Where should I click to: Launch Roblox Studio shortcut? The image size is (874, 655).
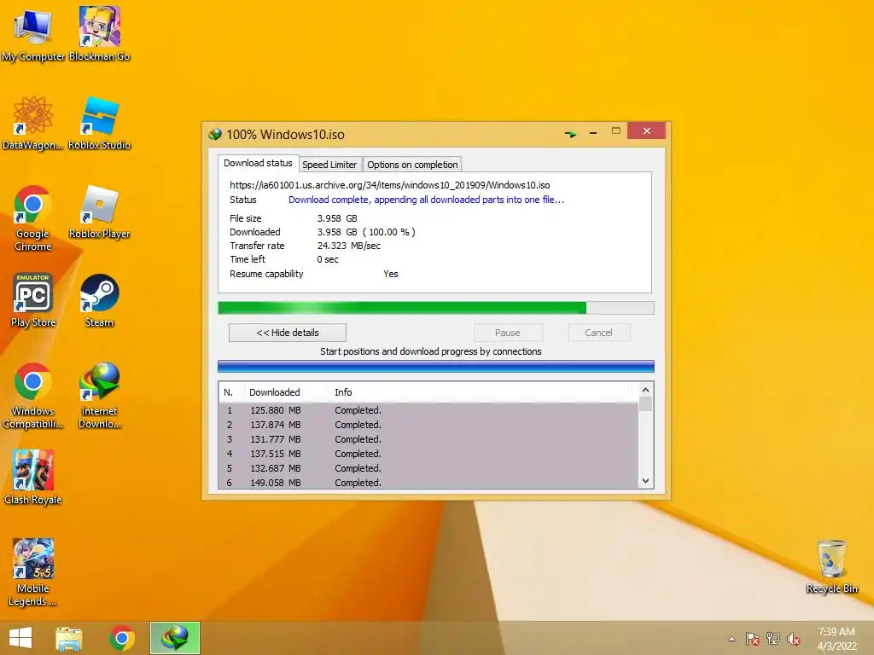tap(99, 123)
